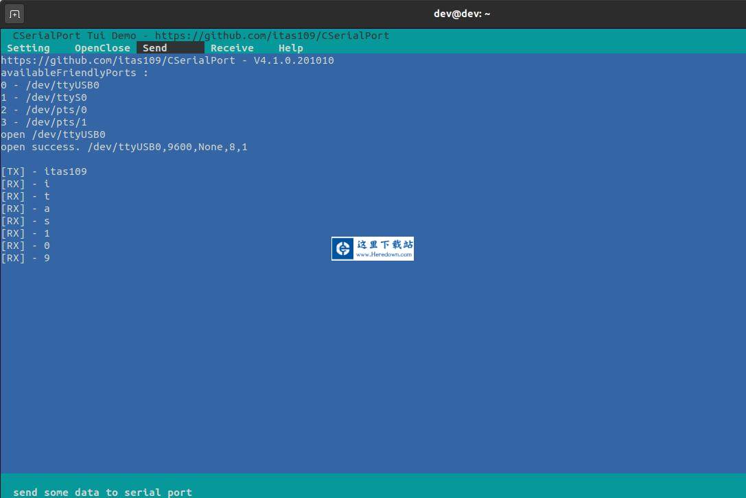
Task: Click the [TX] - itas109 log line
Action: [x=44, y=171]
